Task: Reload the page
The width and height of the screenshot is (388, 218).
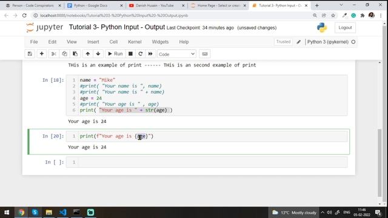Action: coord(24,15)
